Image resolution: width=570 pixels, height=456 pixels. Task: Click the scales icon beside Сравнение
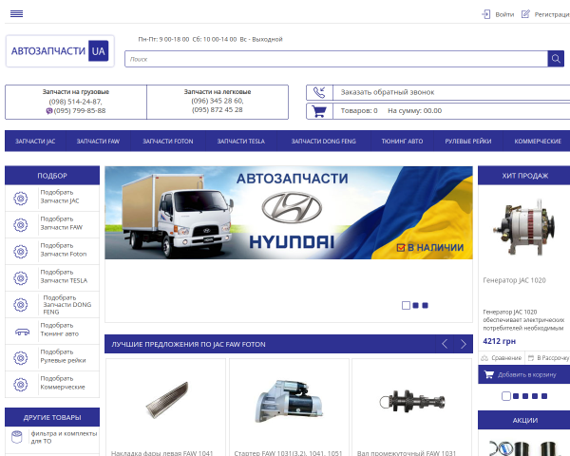click(484, 358)
